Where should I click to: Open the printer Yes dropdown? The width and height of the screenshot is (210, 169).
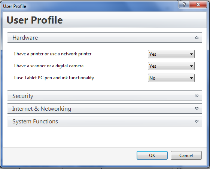171,54
